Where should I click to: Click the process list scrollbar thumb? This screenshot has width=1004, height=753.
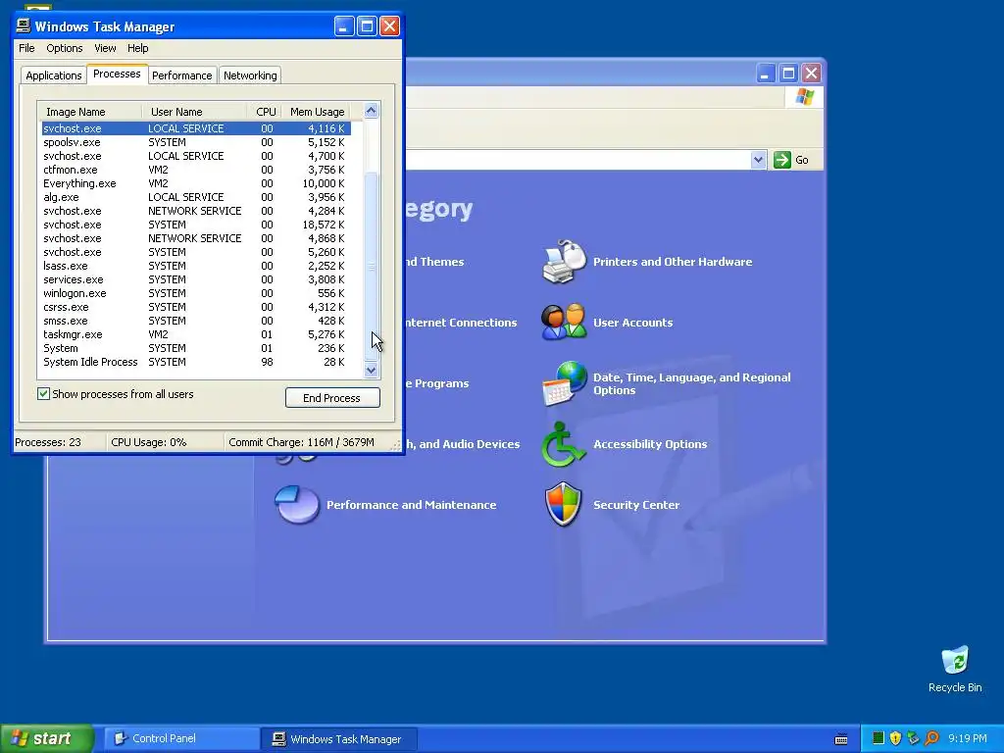pyautogui.click(x=371, y=267)
